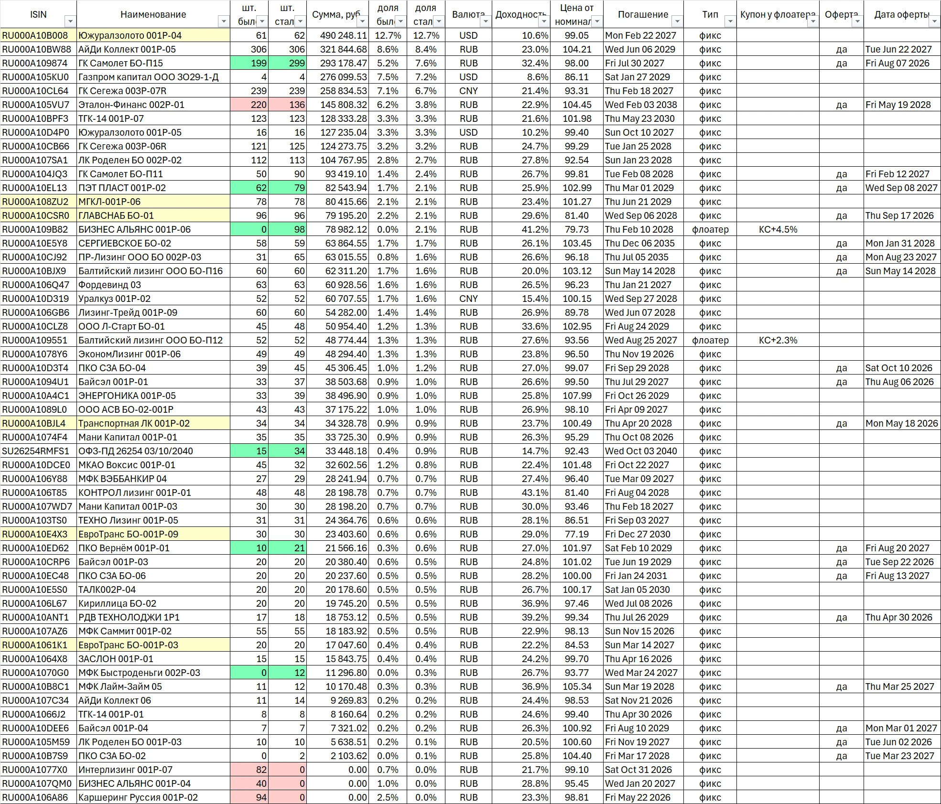Image resolution: width=941 pixels, height=804 pixels.
Task: Select the name cell 'МКАО Воксис 001Р-01'
Action: [153, 465]
